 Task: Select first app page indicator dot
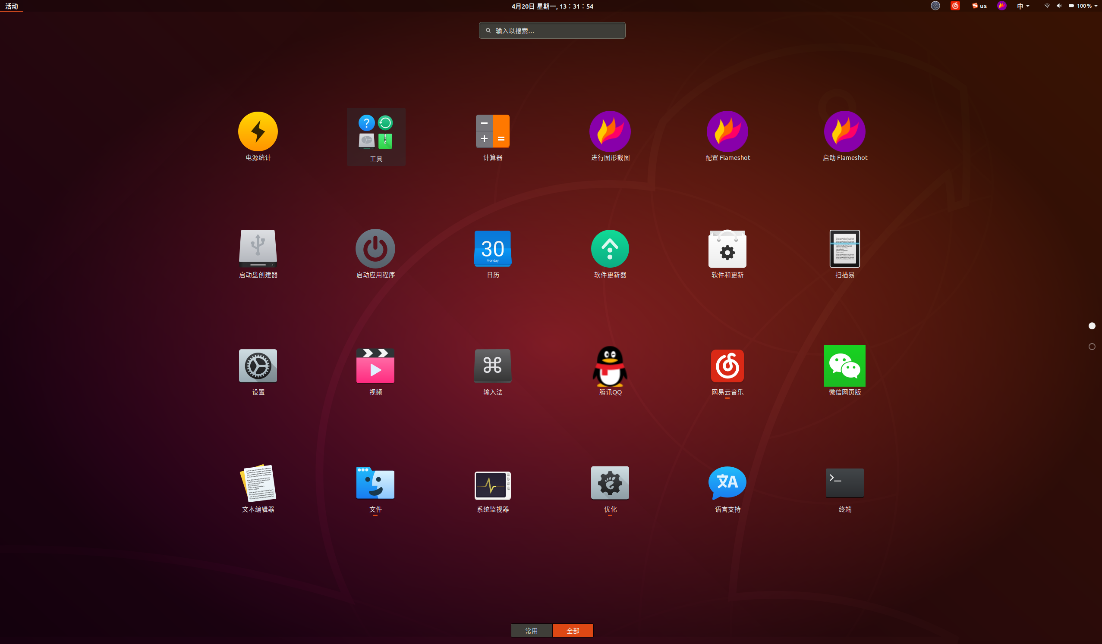point(1092,326)
